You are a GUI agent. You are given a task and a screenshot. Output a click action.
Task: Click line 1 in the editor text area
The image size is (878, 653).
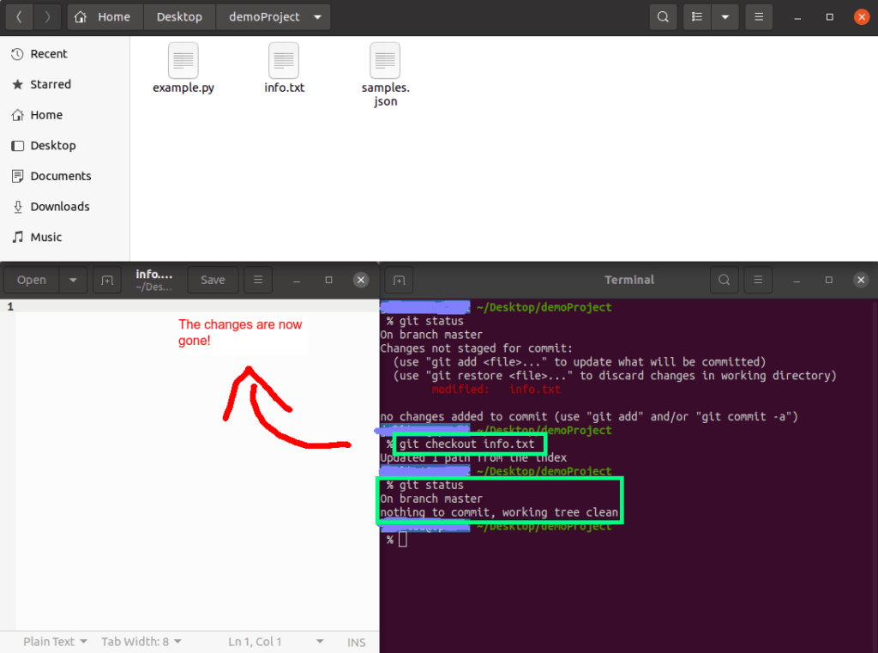[x=197, y=306]
